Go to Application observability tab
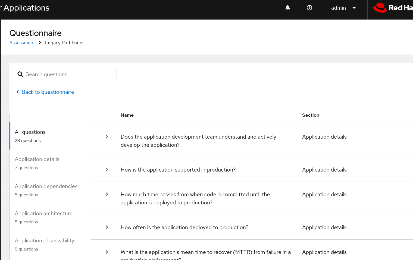 tap(44, 244)
